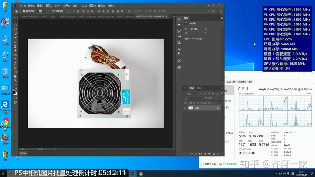Select the Move tool
Image resolution: width=315 pixels, height=177 pixels.
(15, 21)
